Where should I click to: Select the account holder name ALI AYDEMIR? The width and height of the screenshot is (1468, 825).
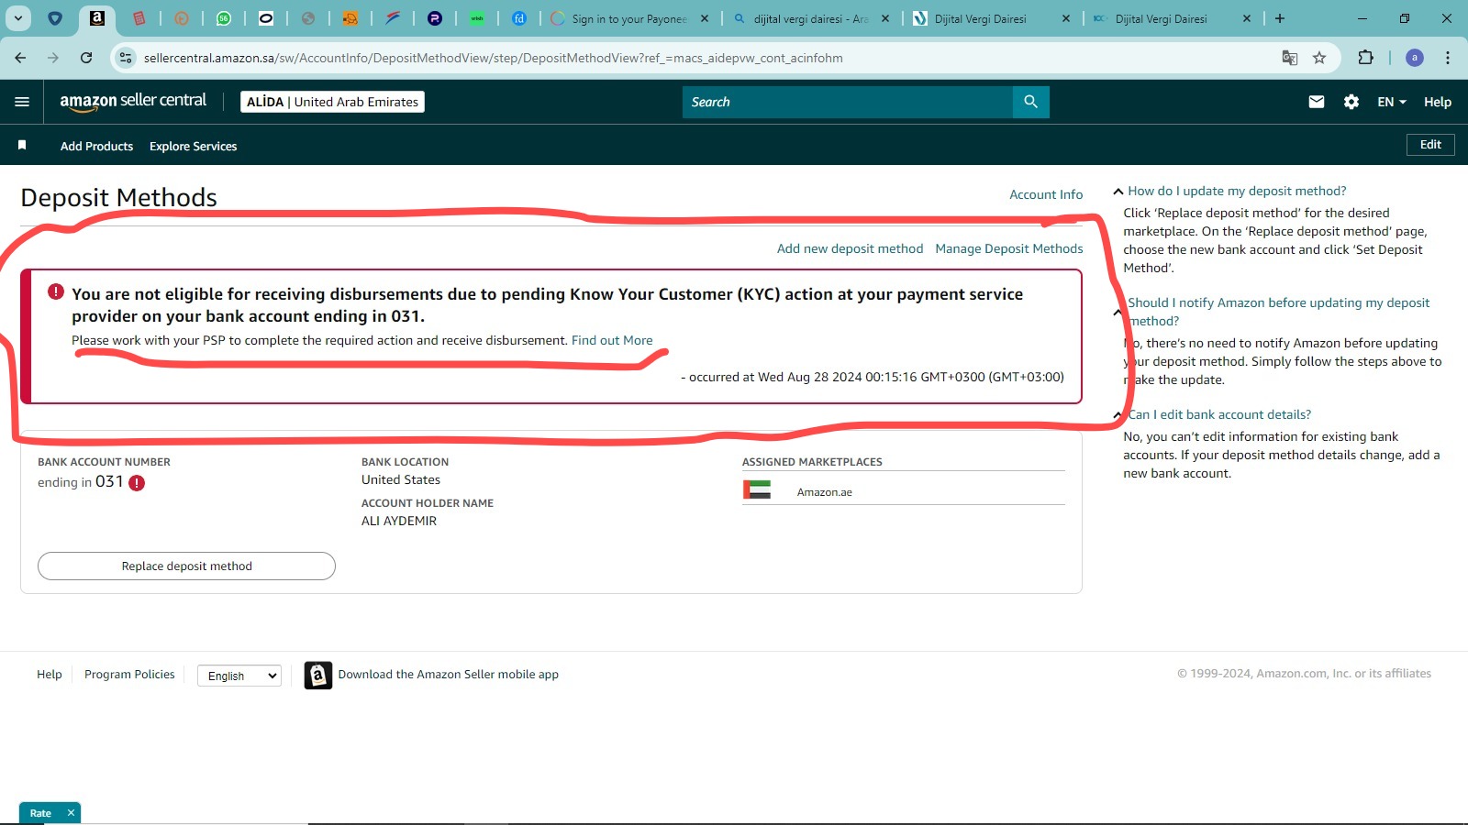(399, 521)
